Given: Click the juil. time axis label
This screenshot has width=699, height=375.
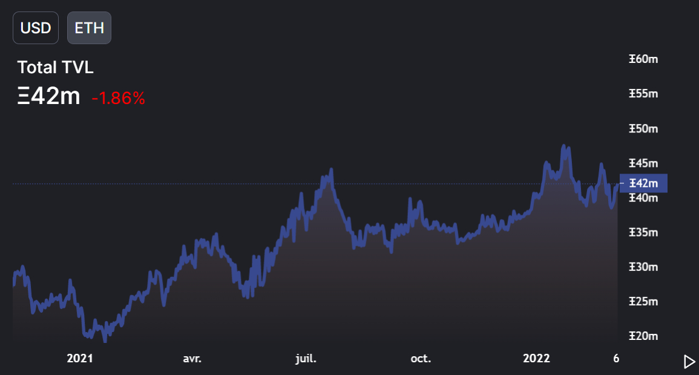Looking at the screenshot, I should coord(306,359).
